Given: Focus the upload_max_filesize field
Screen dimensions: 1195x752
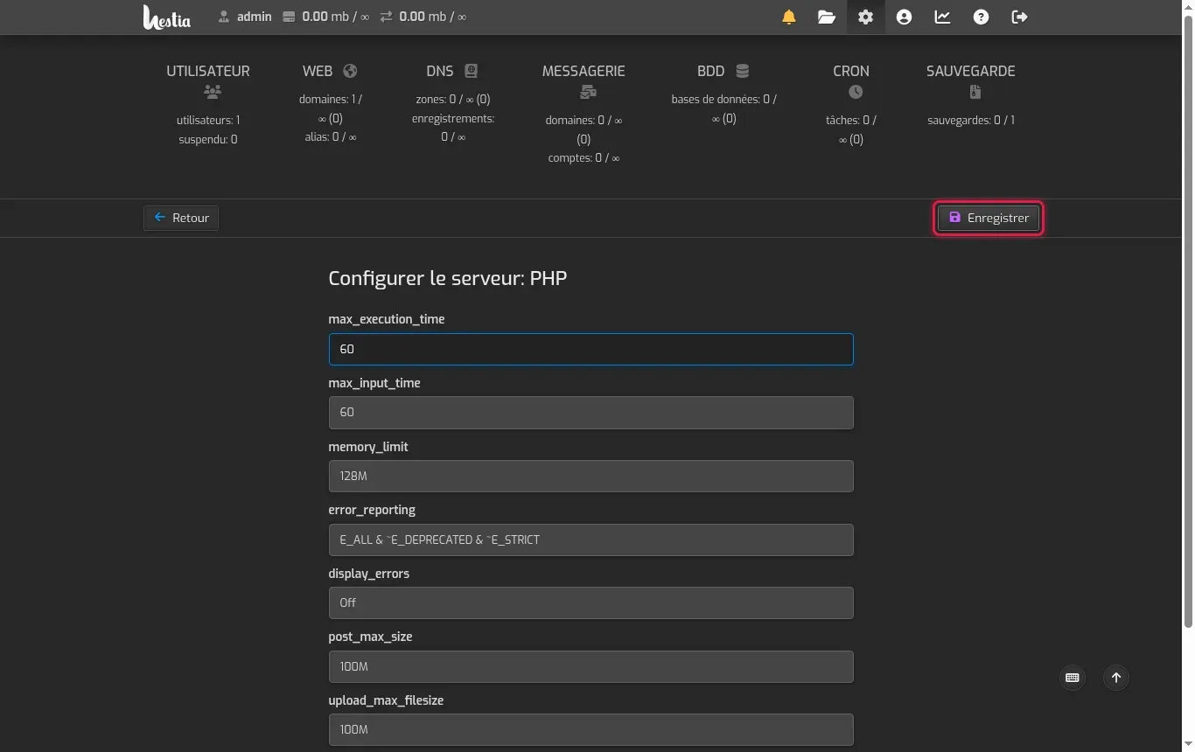Looking at the screenshot, I should [x=591, y=729].
